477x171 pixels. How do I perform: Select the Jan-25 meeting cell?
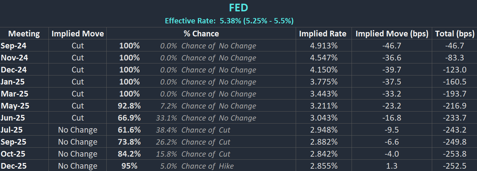(x=13, y=82)
